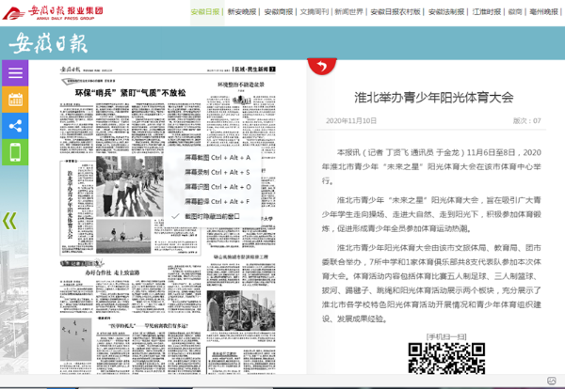Click the sports field photo below exercise photo
Screen dimensions: 565x389
click(x=123, y=236)
